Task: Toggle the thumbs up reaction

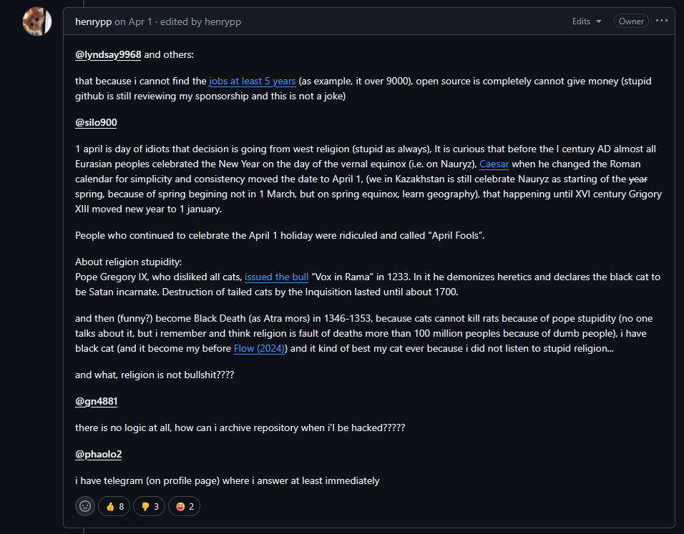Action: [x=114, y=506]
